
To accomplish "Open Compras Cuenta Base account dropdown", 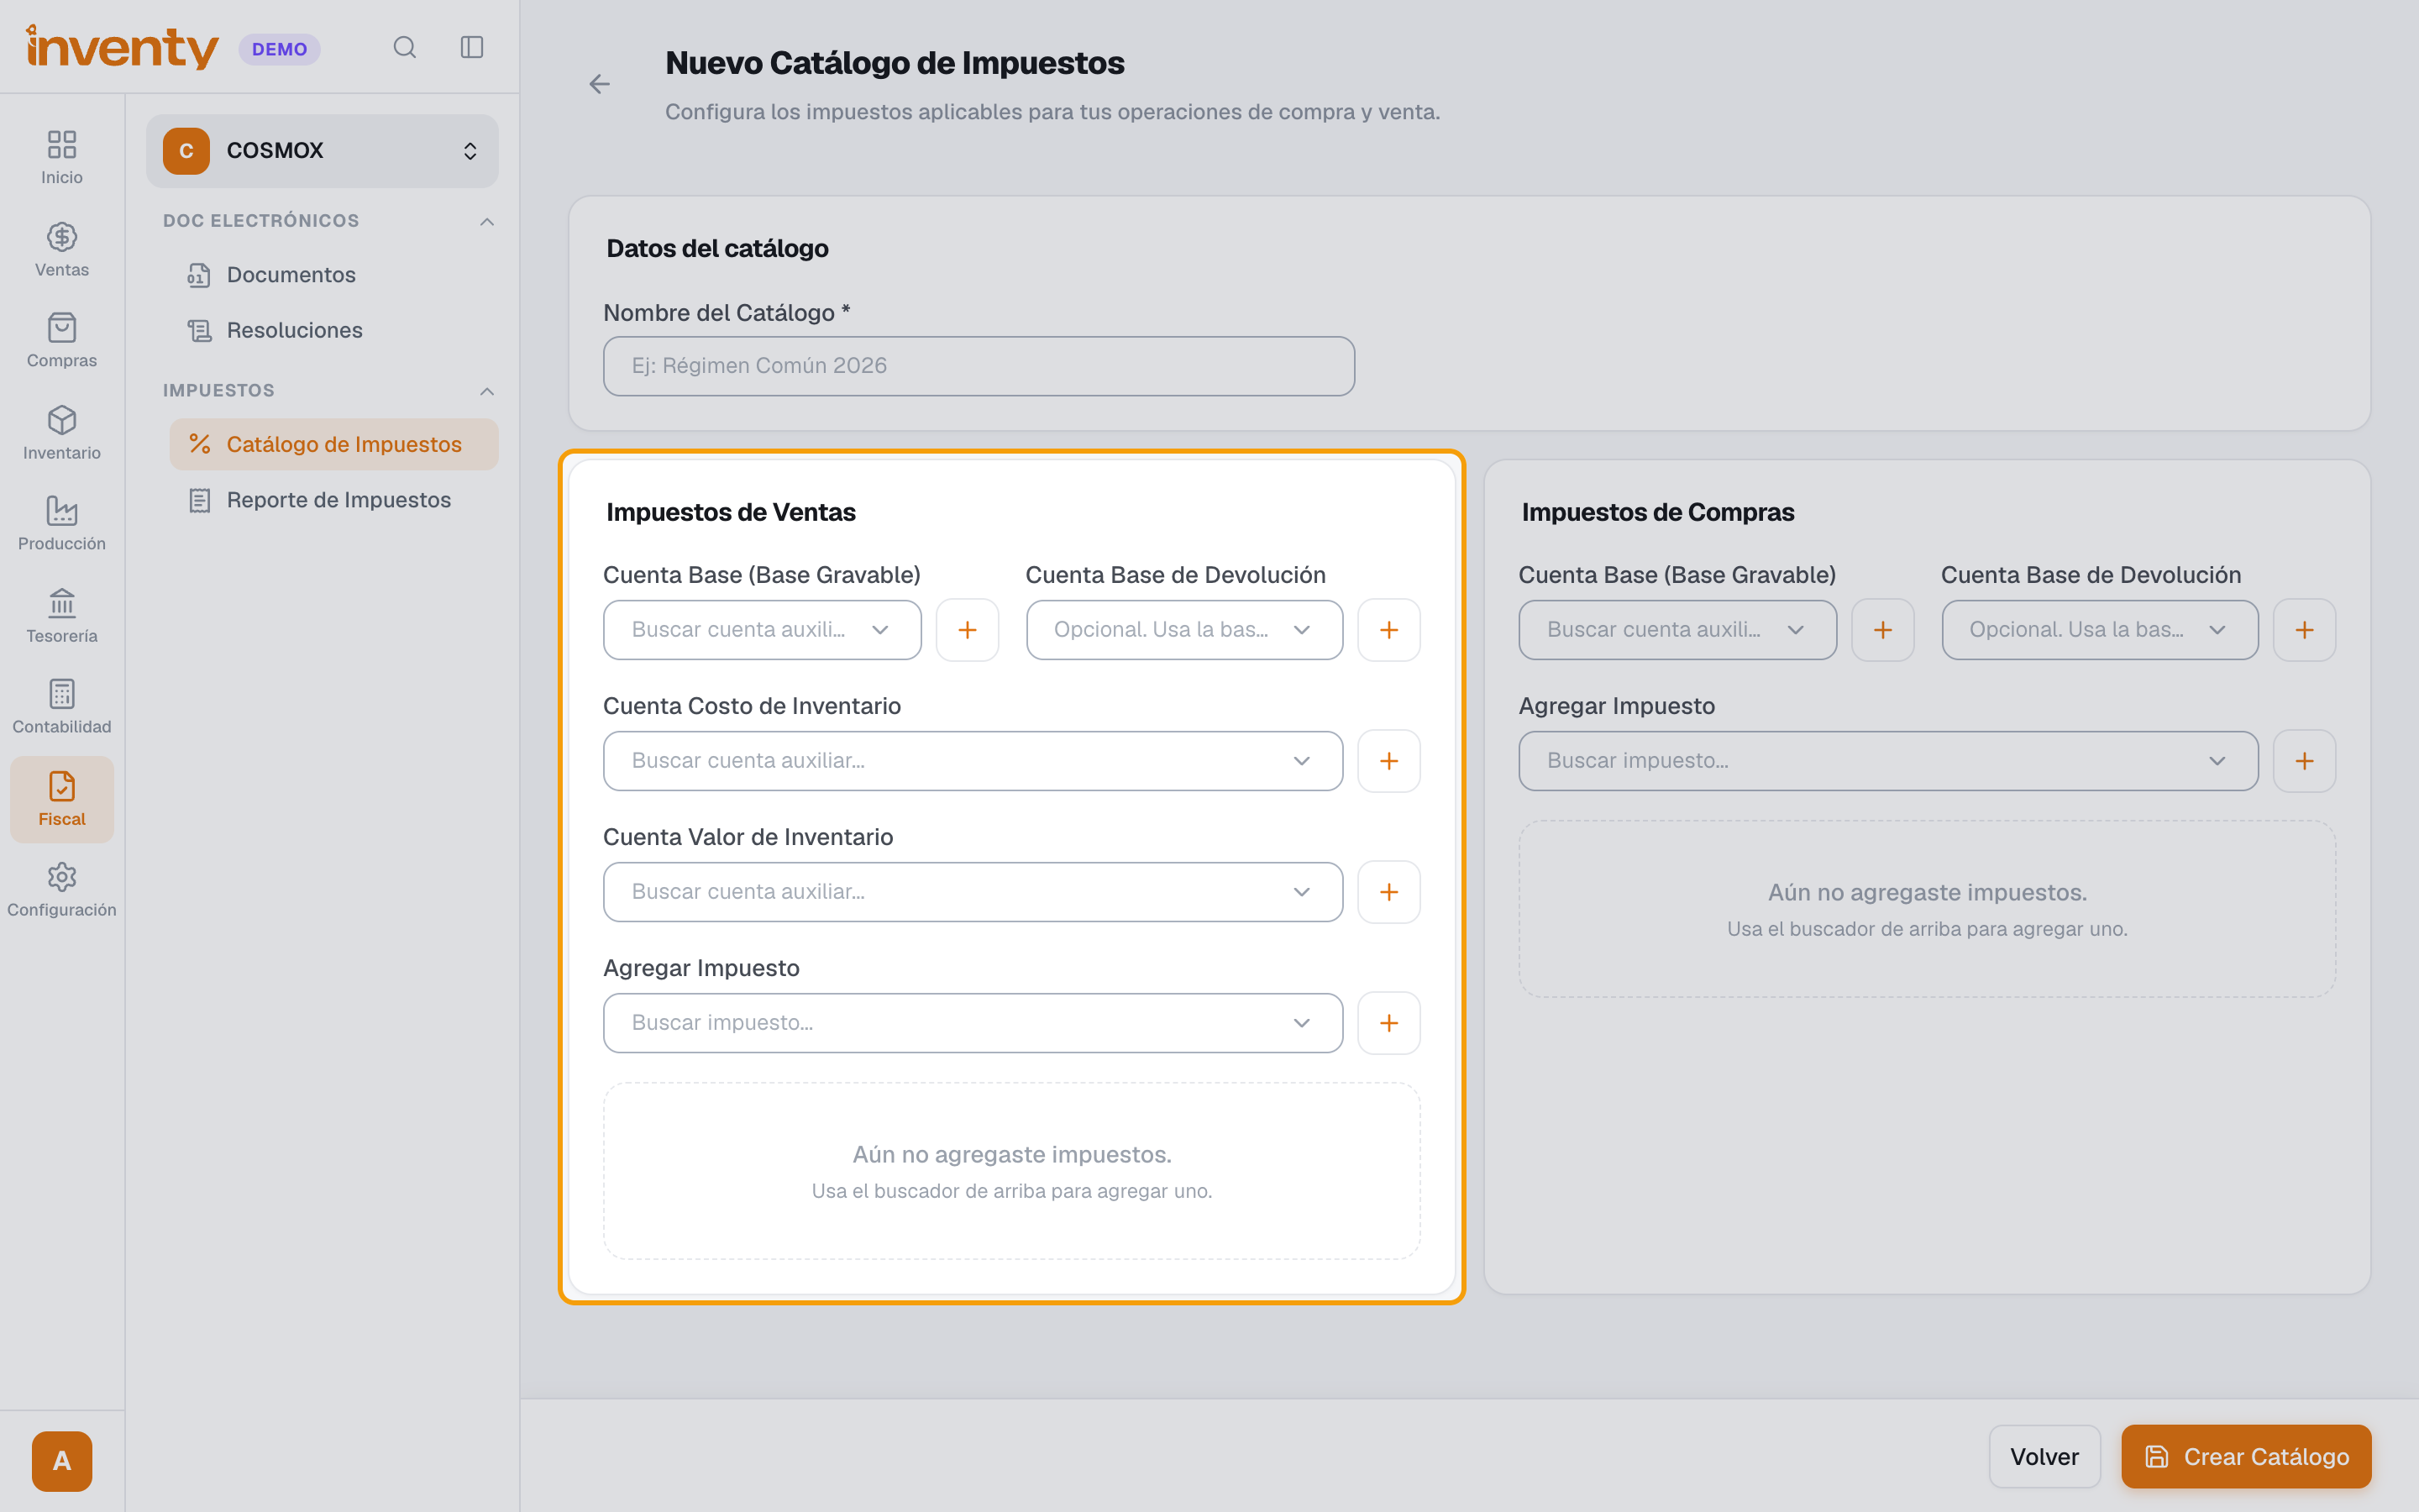I will [1677, 630].
